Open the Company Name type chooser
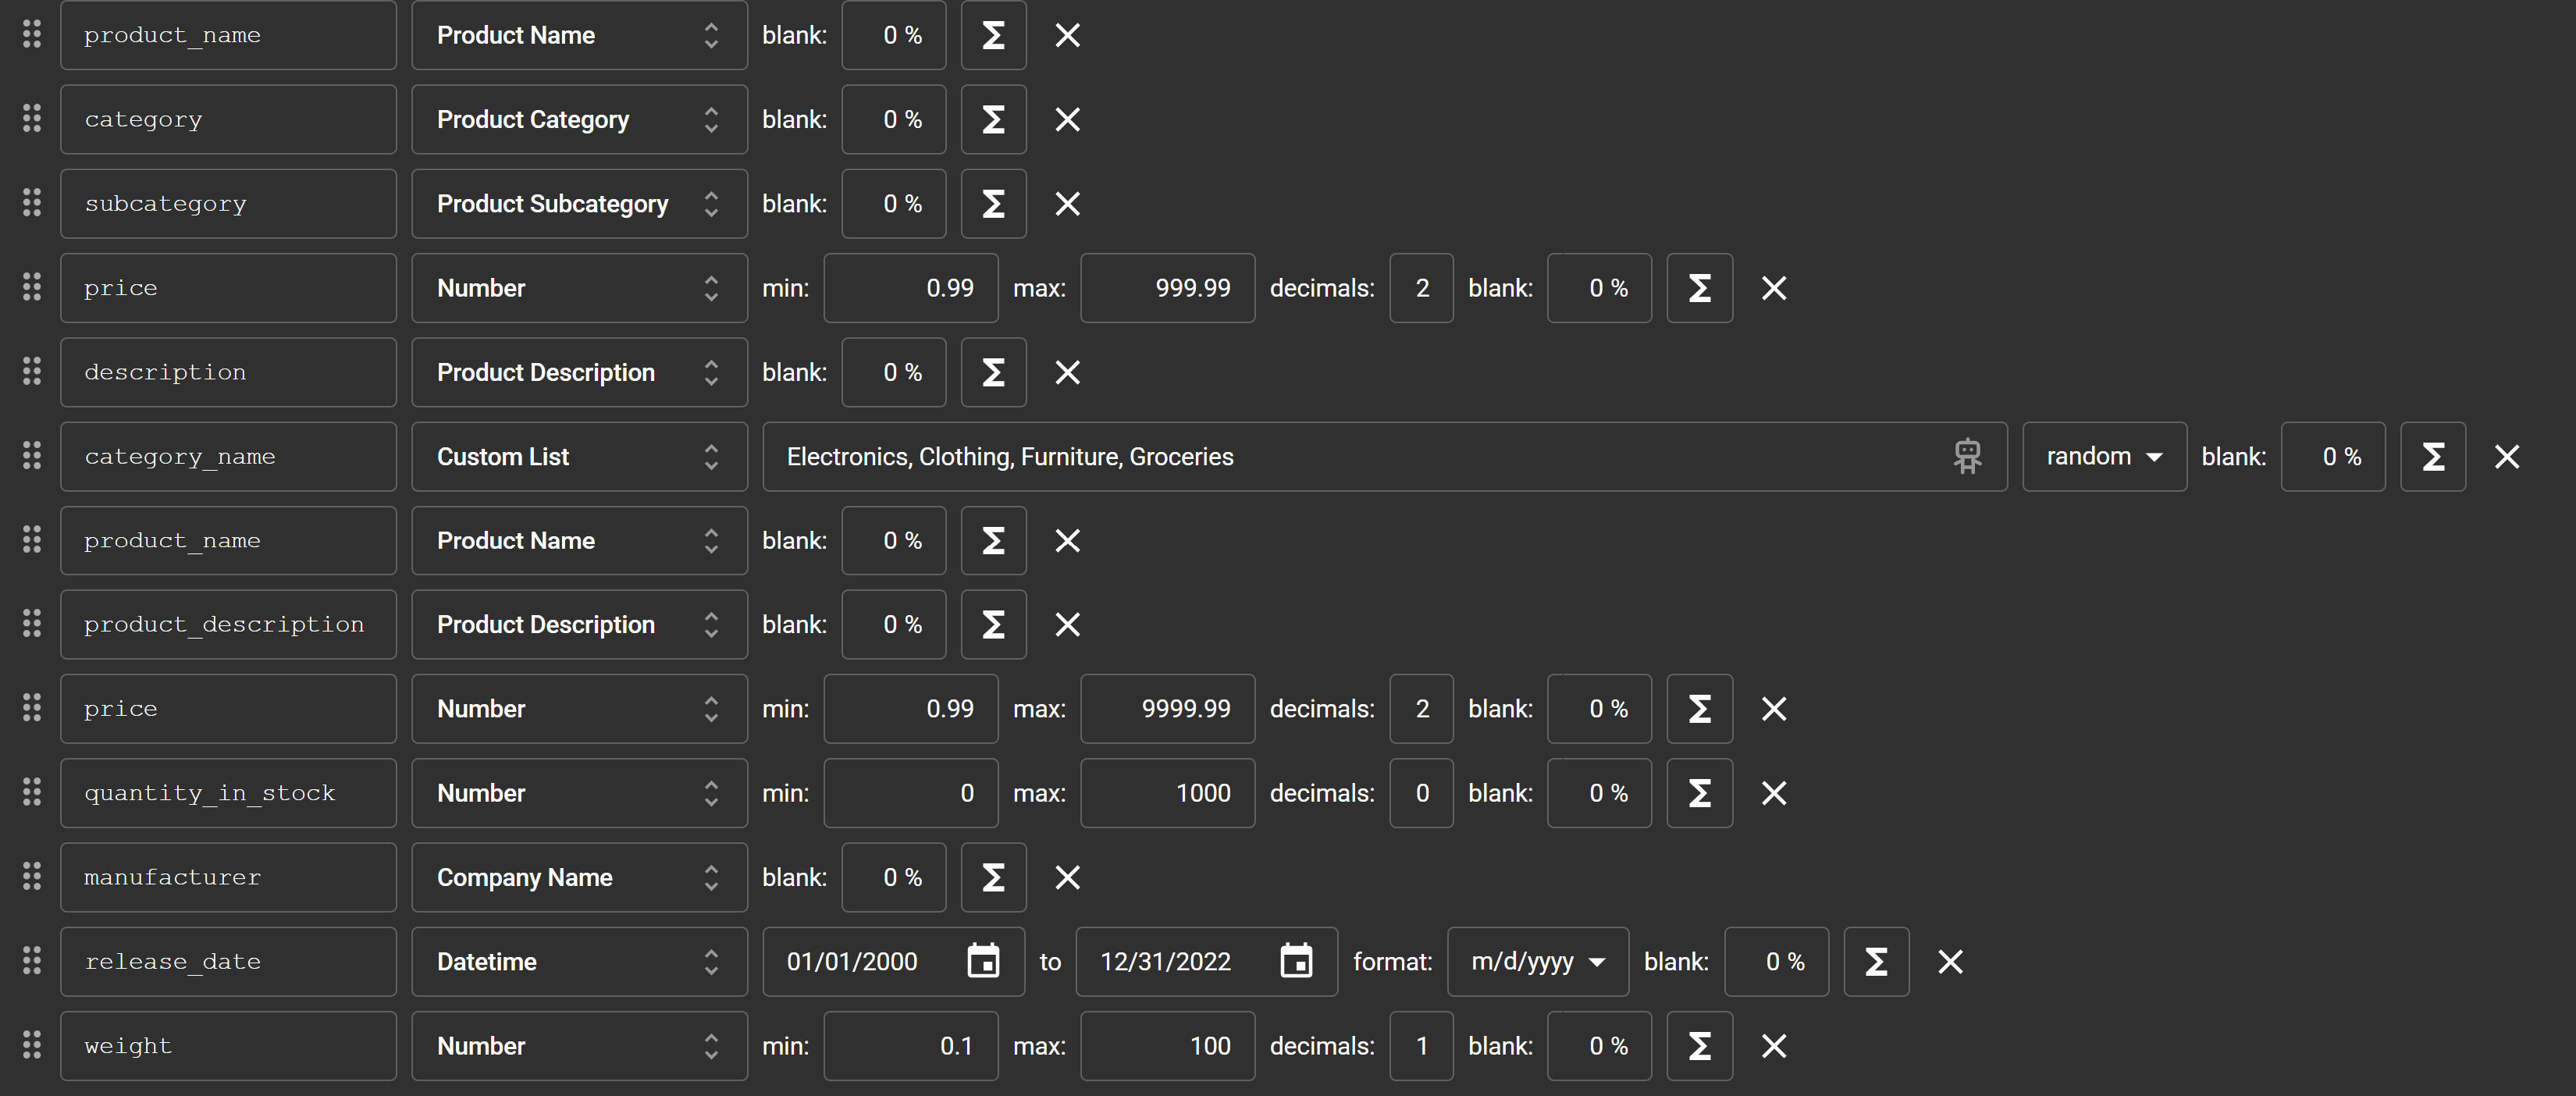This screenshot has height=1096, width=2576. coord(578,877)
